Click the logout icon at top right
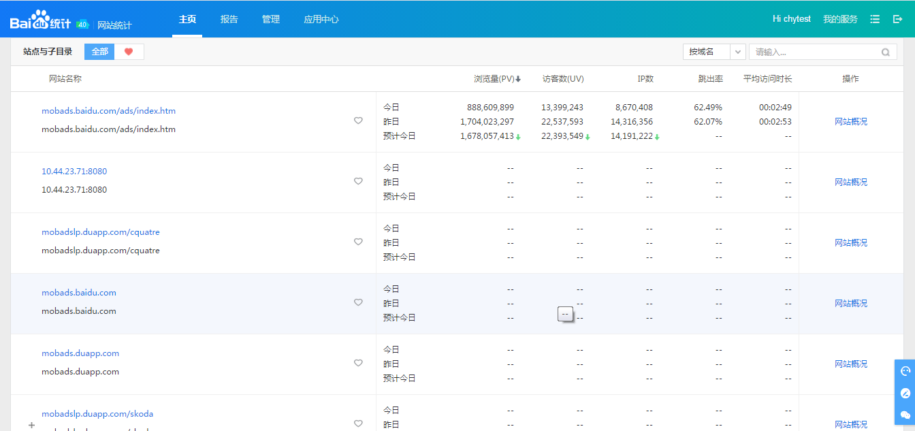This screenshot has width=915, height=431. click(x=897, y=19)
